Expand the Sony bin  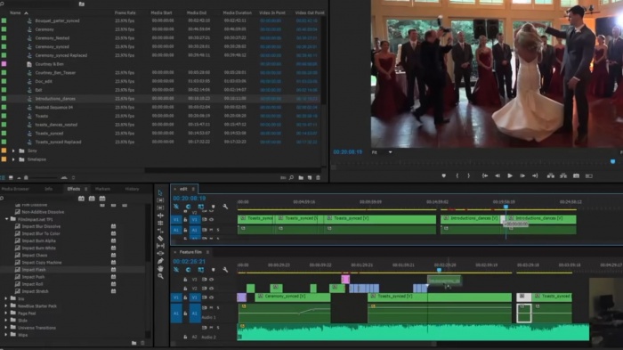[x=13, y=151]
